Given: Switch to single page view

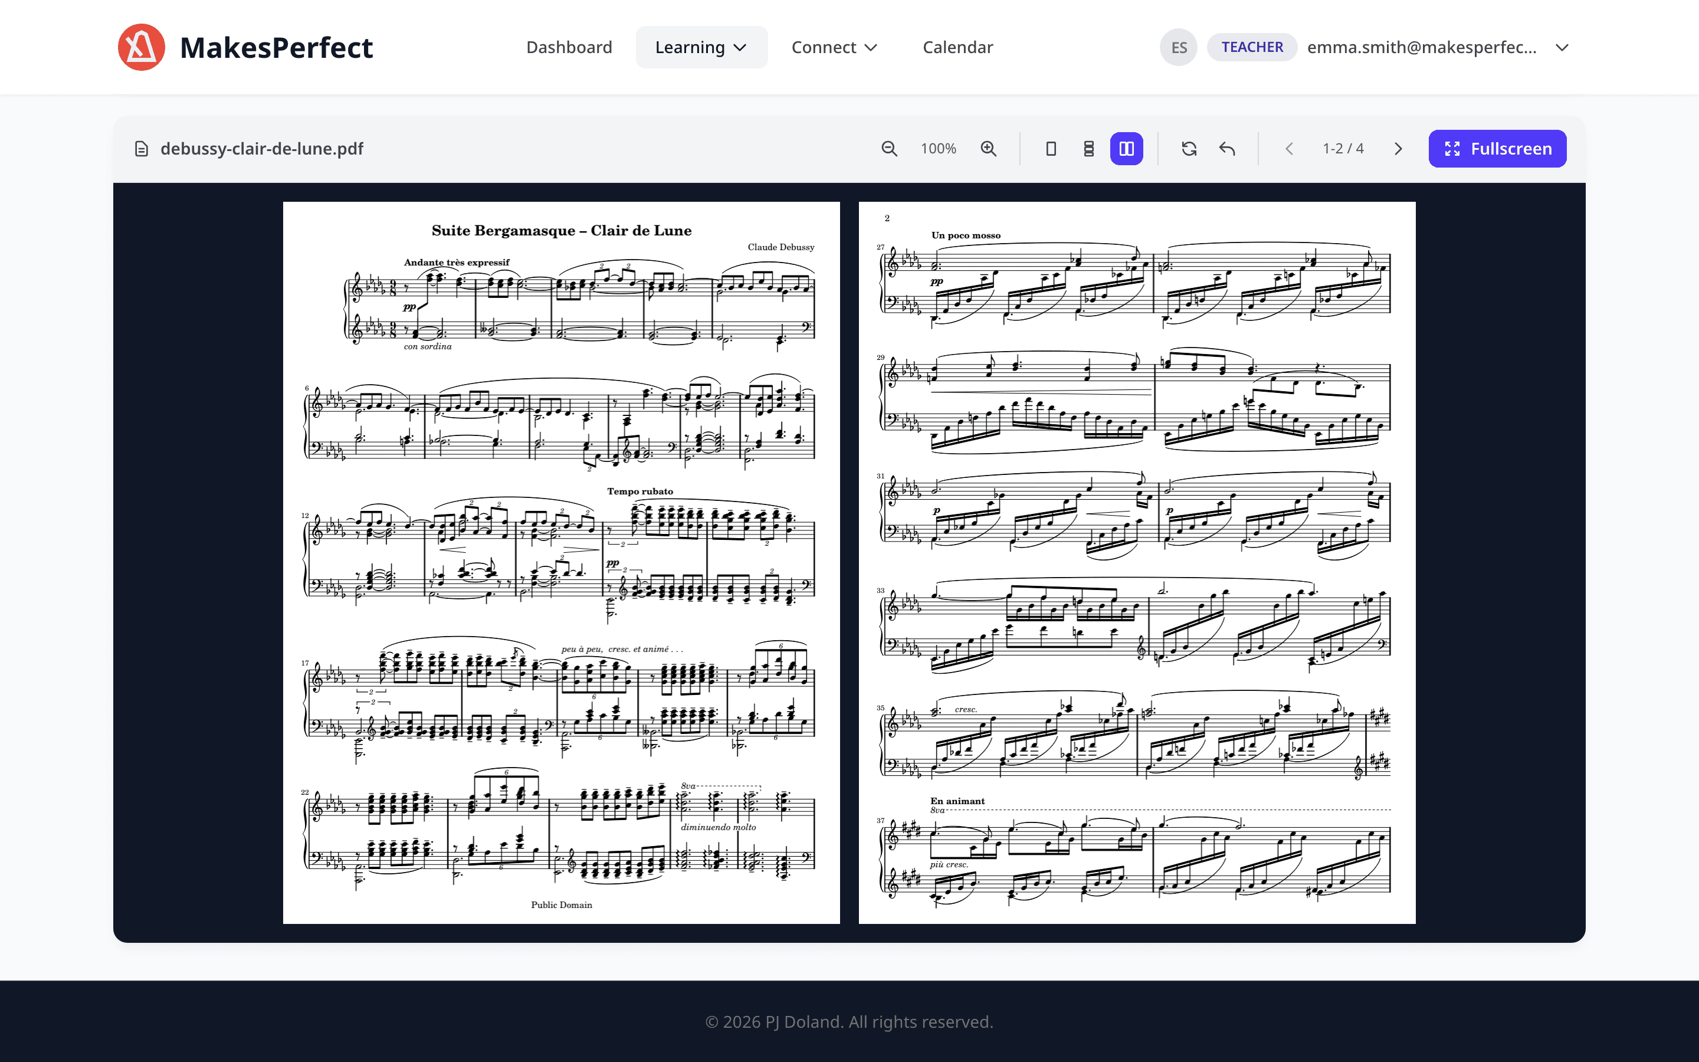Looking at the screenshot, I should click(x=1051, y=149).
